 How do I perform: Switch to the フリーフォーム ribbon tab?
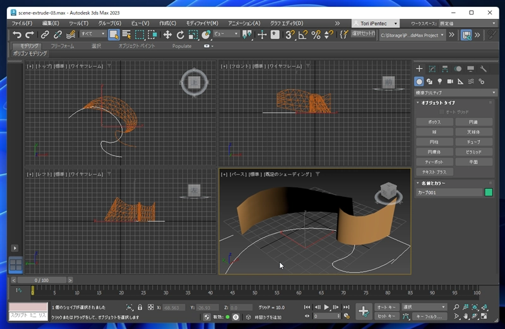coord(62,46)
